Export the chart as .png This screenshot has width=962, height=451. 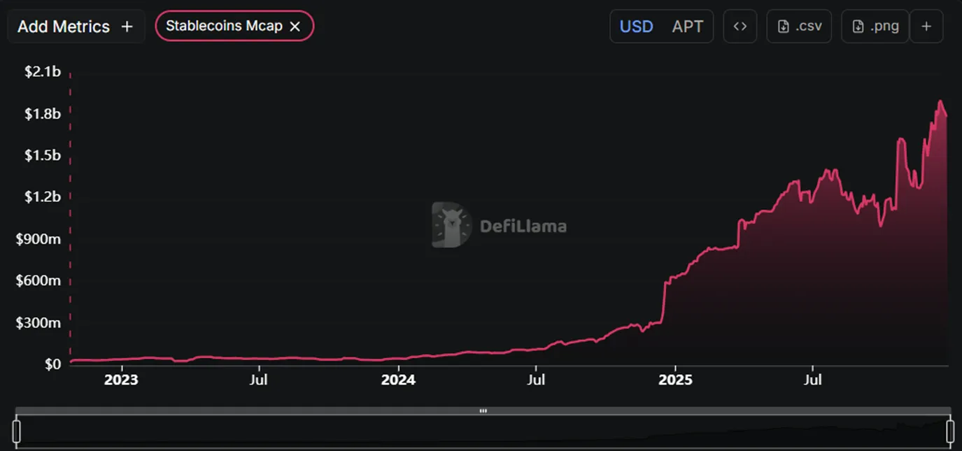point(875,27)
